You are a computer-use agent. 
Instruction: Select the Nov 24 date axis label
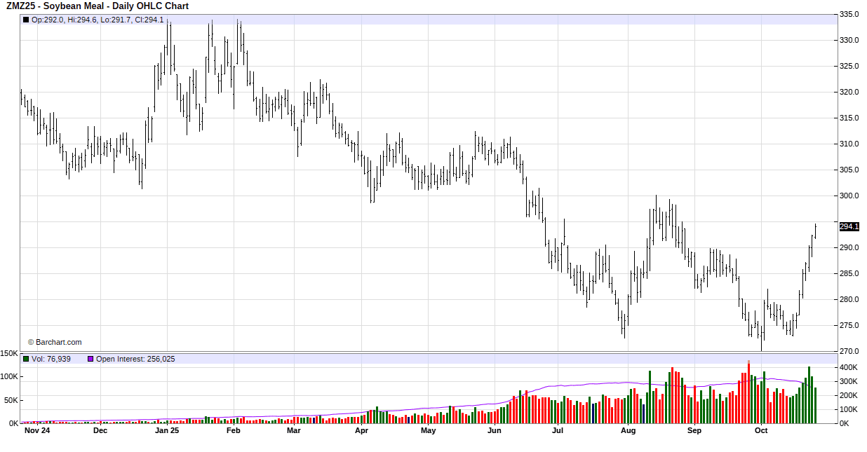(36, 431)
